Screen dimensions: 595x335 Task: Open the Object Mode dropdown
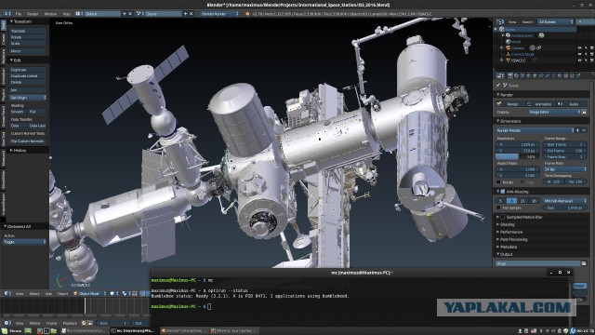90,293
